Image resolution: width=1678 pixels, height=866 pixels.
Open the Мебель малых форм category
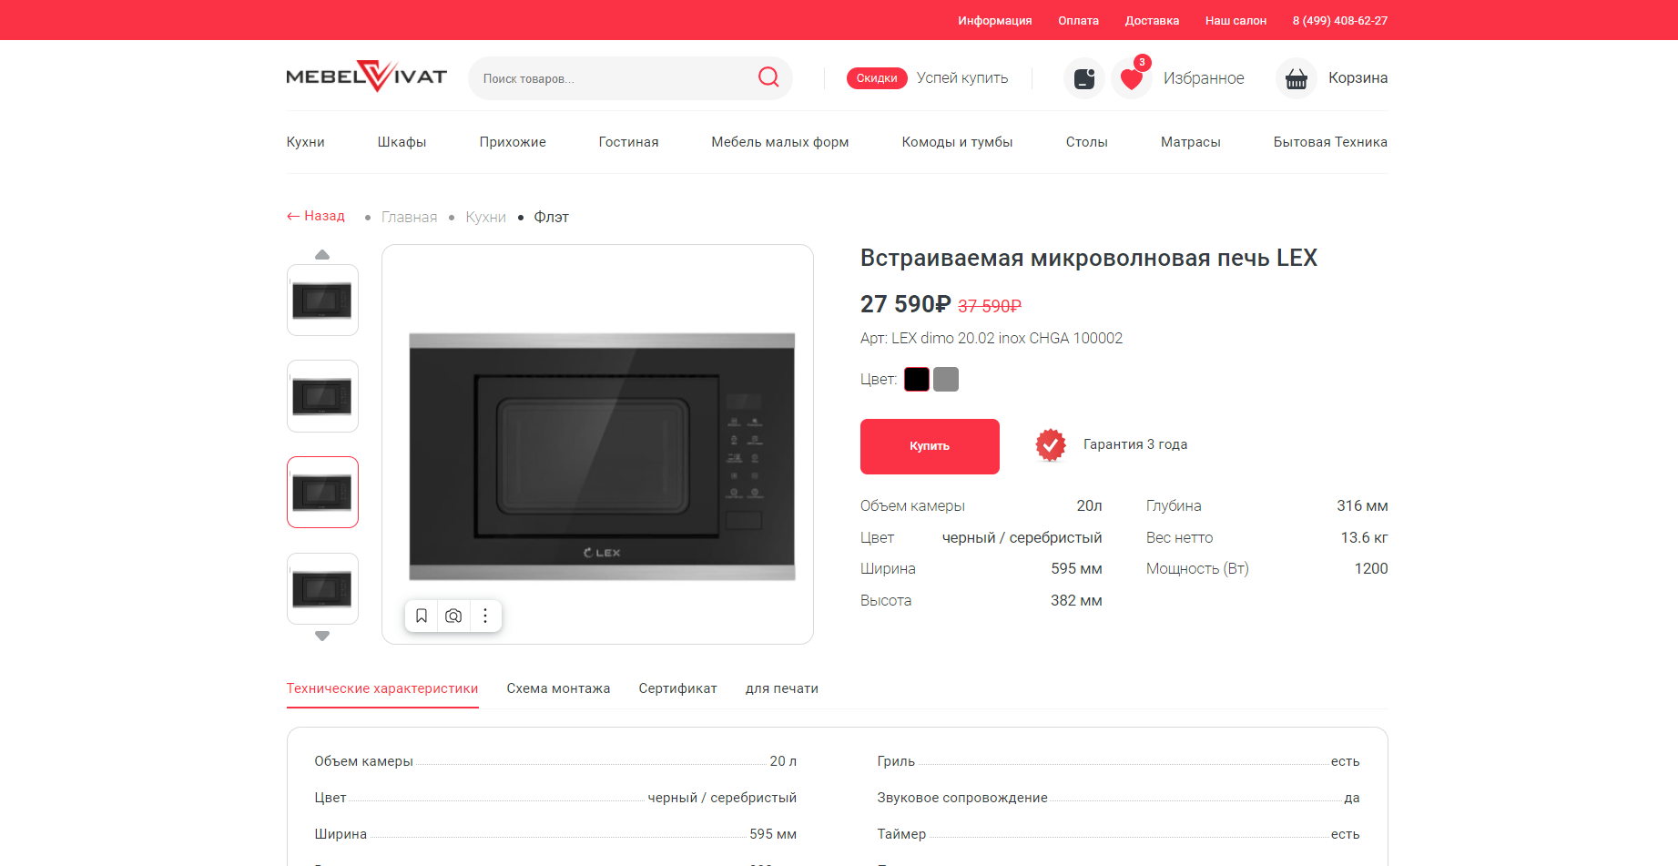[780, 142]
